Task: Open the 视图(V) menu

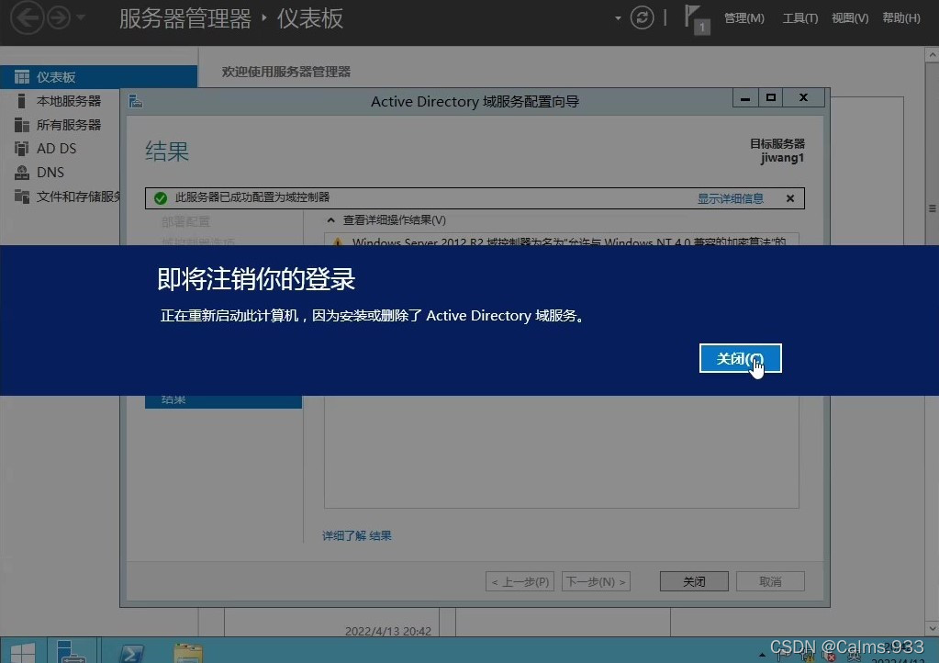Action: pyautogui.click(x=850, y=18)
